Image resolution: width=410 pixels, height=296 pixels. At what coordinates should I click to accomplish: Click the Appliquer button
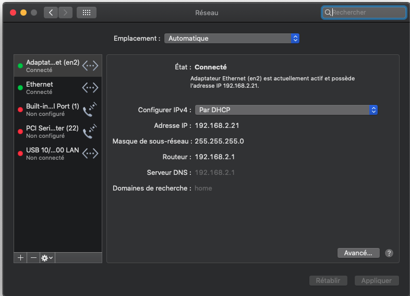(377, 280)
